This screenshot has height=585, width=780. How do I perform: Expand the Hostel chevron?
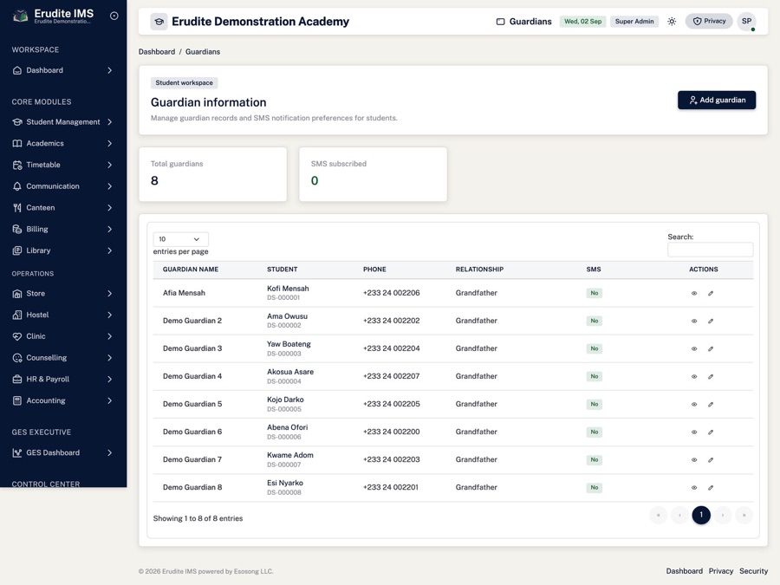coord(109,315)
